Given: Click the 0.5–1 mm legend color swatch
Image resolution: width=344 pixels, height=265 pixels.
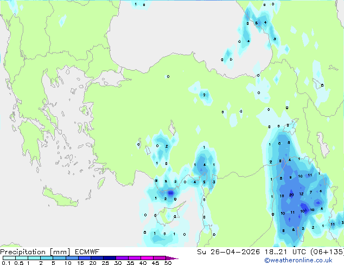Looking at the screenshot, I should pos(22,258).
